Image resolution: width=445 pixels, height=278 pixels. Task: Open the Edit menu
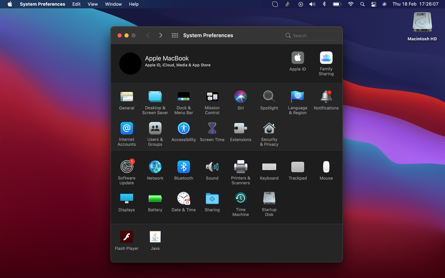point(76,4)
